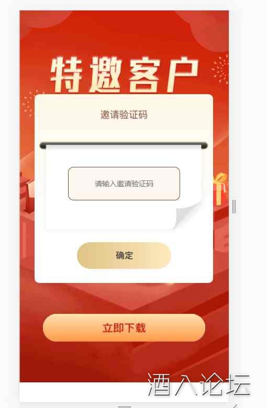Click the dark scroll rod above paper

124,145
